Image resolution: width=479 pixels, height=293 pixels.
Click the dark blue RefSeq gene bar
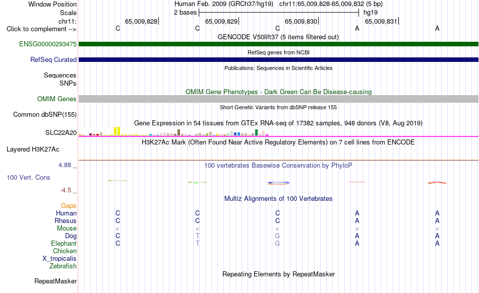pos(279,59)
